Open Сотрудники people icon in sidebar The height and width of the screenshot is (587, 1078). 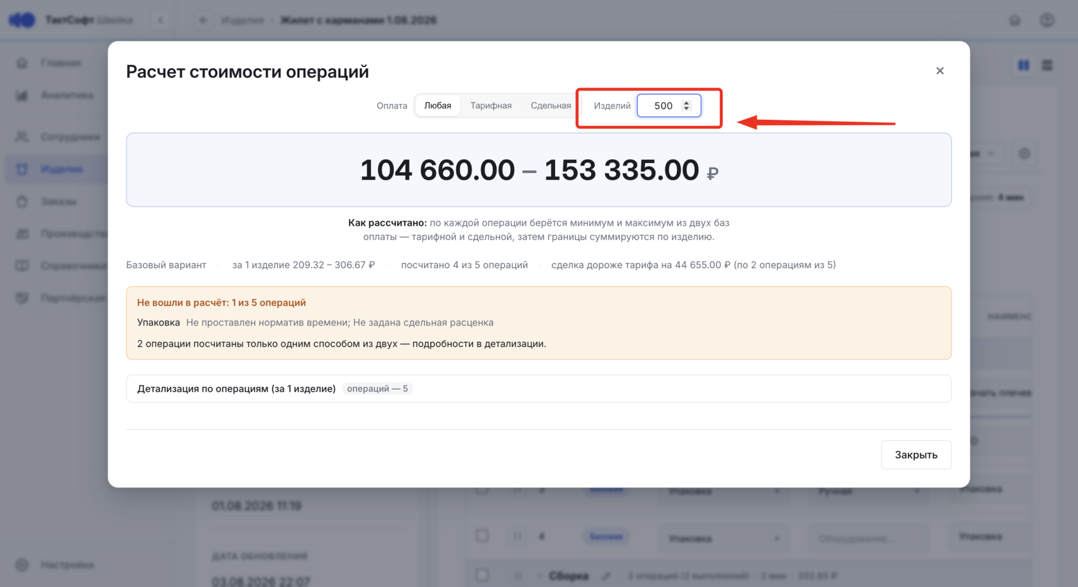[22, 137]
